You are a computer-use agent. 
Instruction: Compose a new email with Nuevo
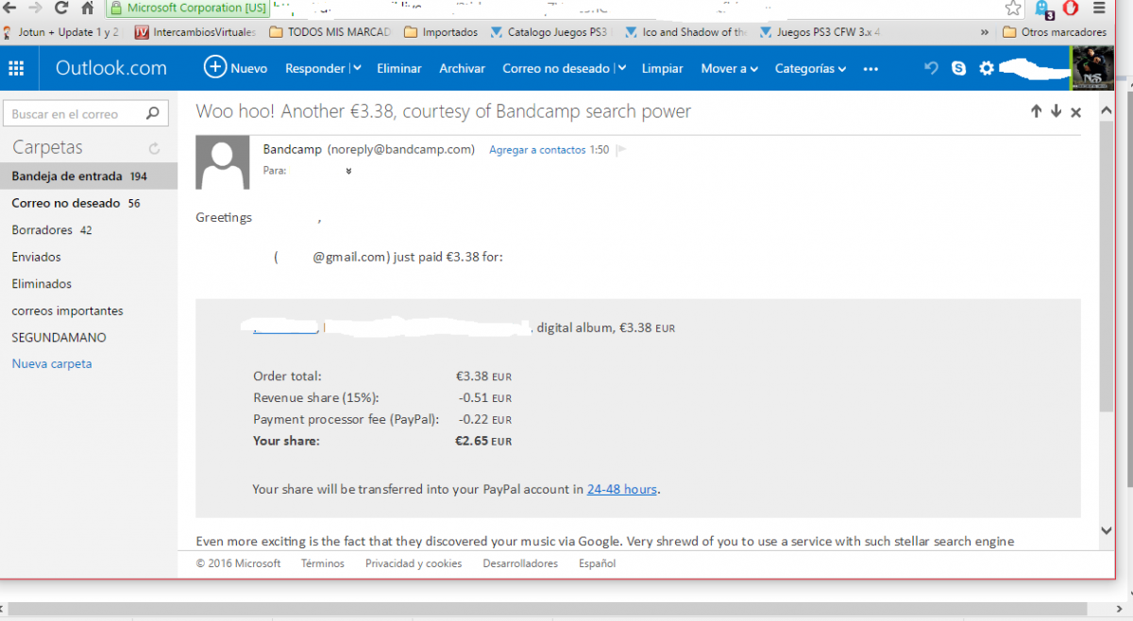(x=236, y=68)
